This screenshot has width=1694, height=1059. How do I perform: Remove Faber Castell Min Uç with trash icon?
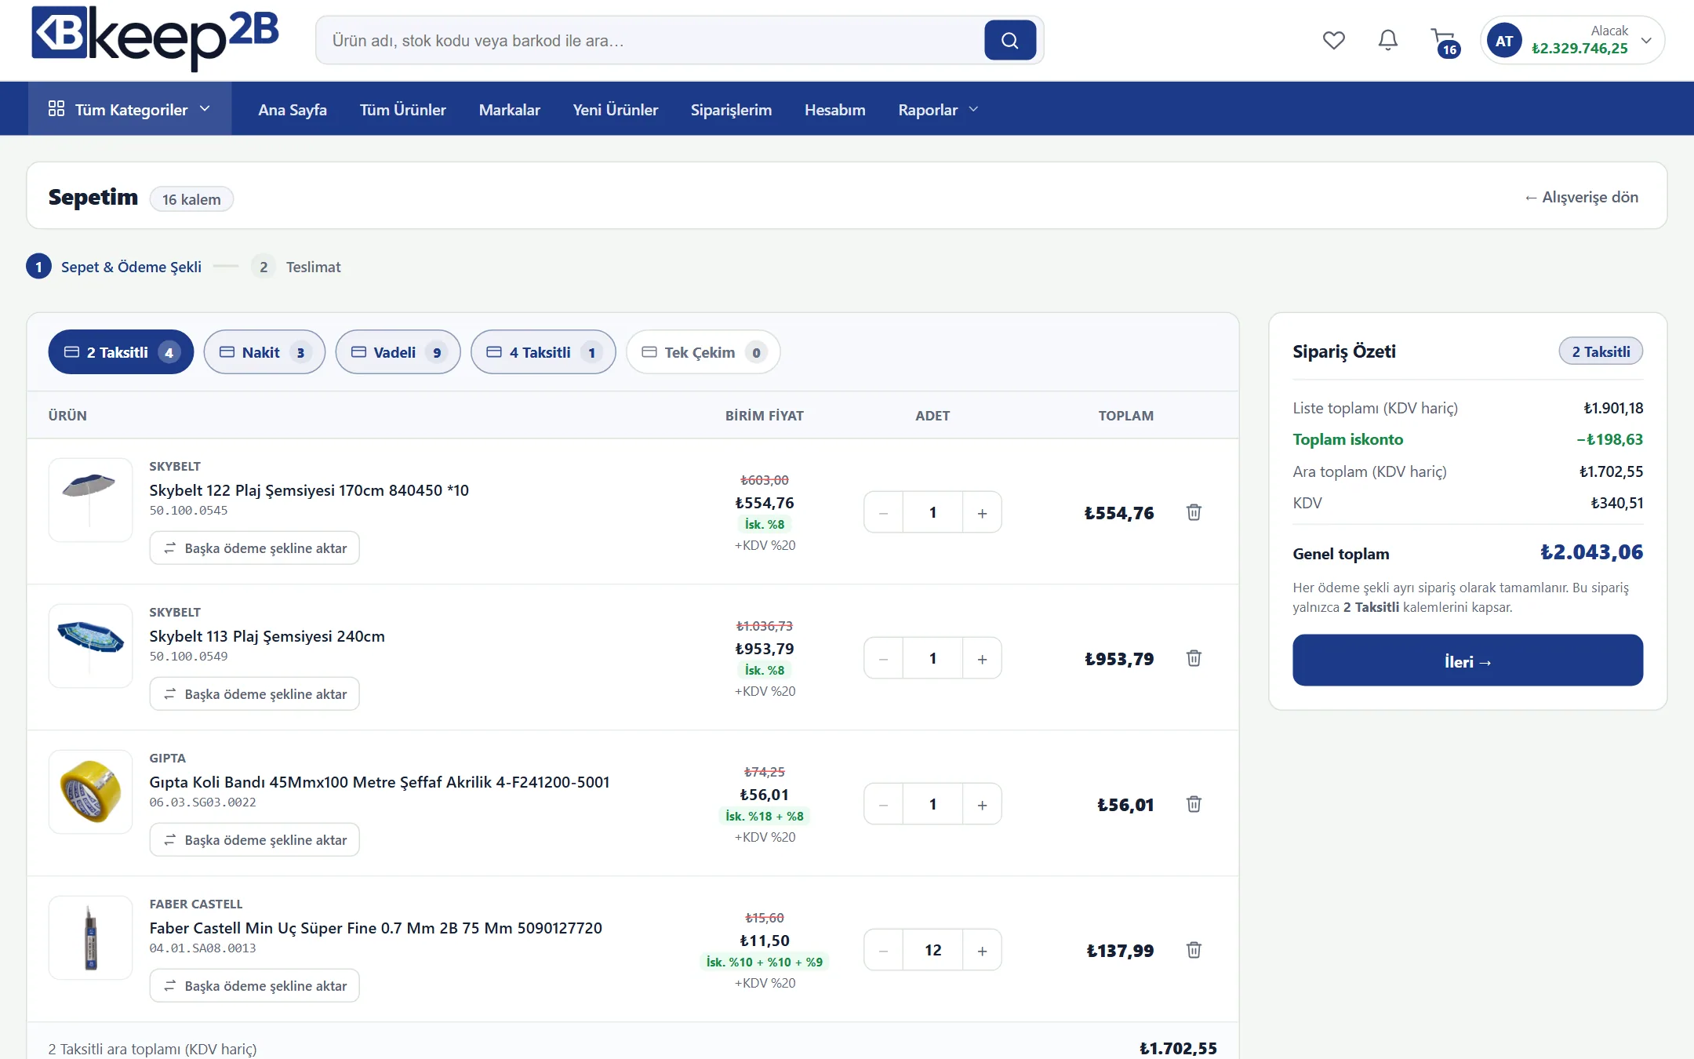click(x=1194, y=950)
